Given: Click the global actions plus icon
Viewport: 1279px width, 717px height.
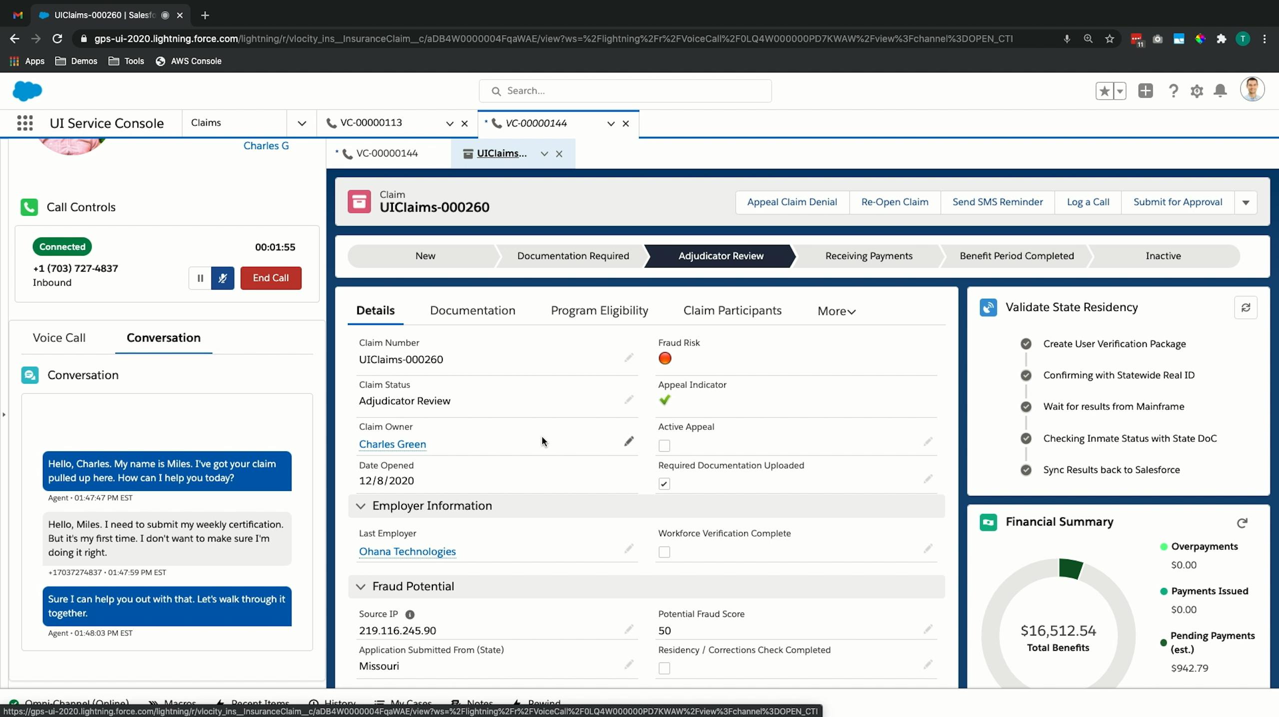Looking at the screenshot, I should [1145, 91].
